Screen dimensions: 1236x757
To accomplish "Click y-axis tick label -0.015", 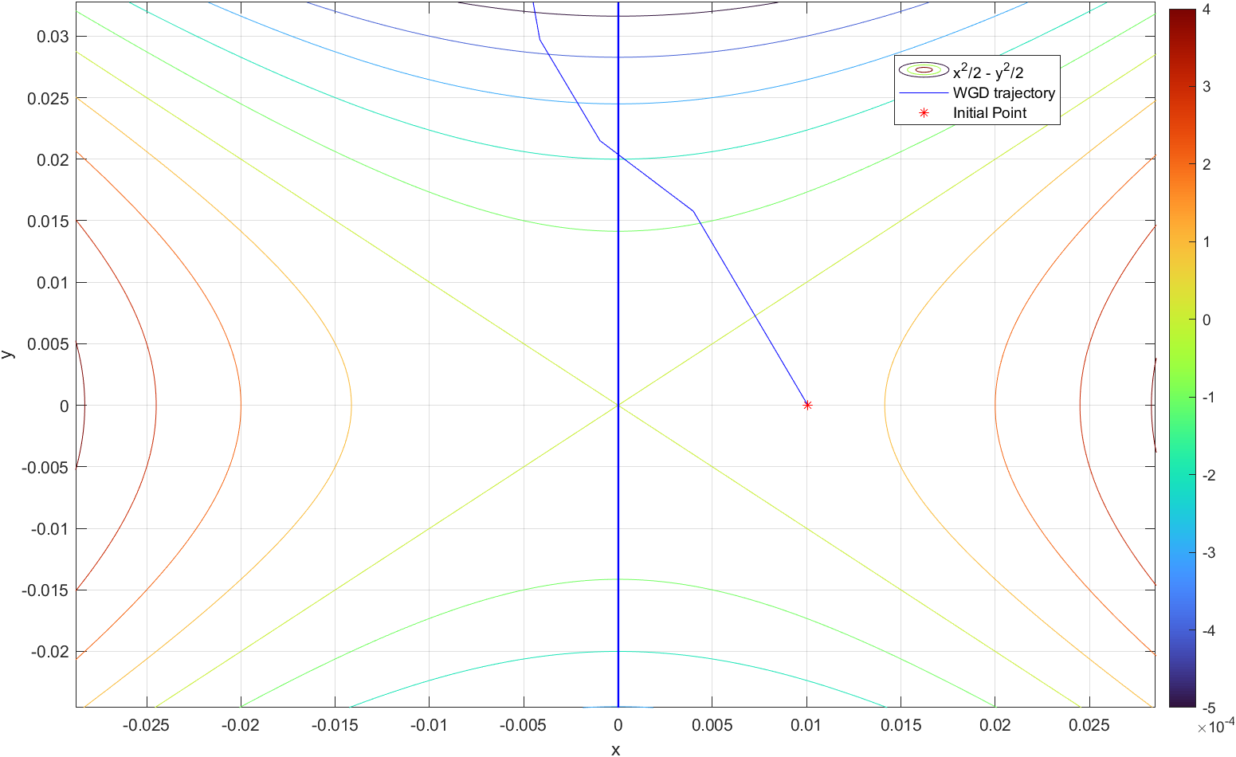I will pyautogui.click(x=47, y=590).
